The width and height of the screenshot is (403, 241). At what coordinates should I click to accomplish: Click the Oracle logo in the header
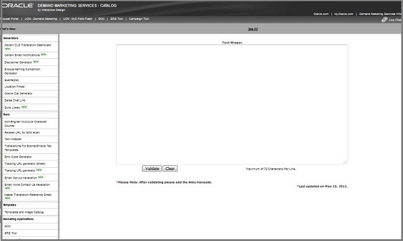pyautogui.click(x=18, y=5)
